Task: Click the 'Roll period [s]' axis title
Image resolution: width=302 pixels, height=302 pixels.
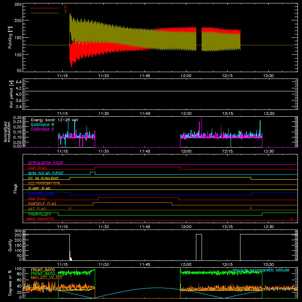Action: tap(11, 94)
